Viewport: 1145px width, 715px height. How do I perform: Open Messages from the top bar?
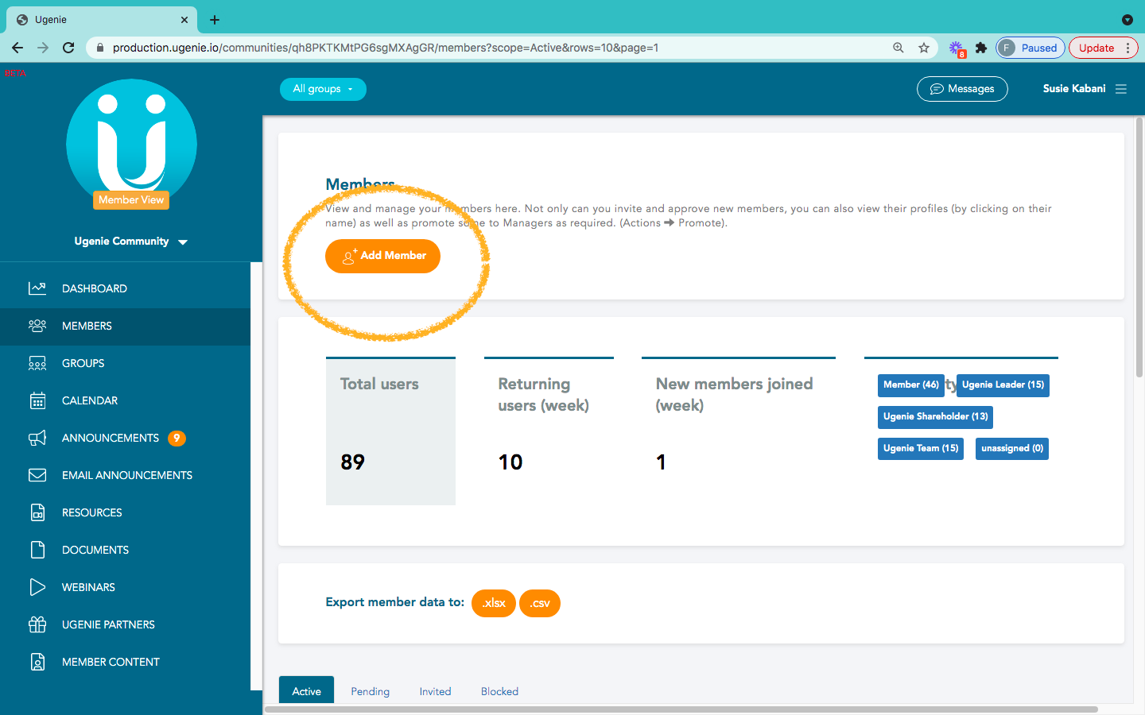point(962,89)
